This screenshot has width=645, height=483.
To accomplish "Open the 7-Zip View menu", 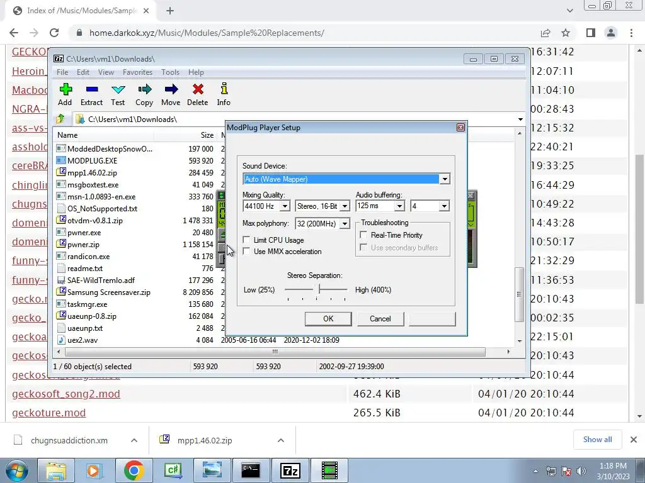I will pos(106,72).
